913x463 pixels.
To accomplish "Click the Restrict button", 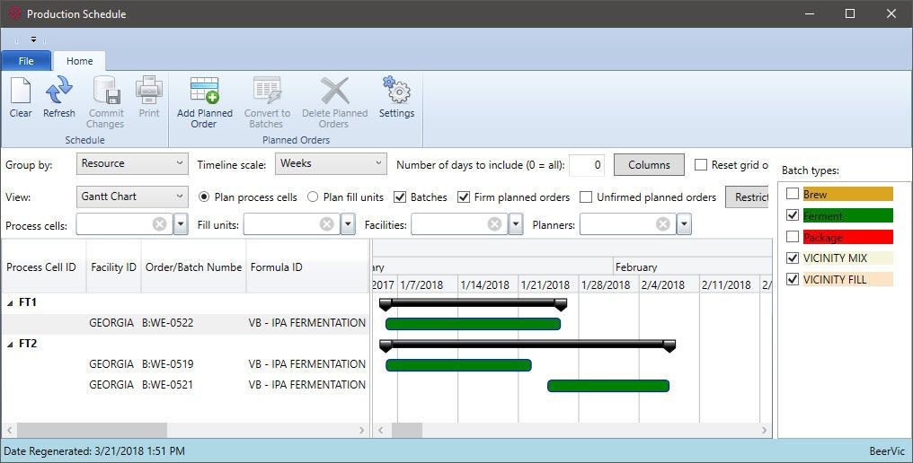I will tap(748, 197).
